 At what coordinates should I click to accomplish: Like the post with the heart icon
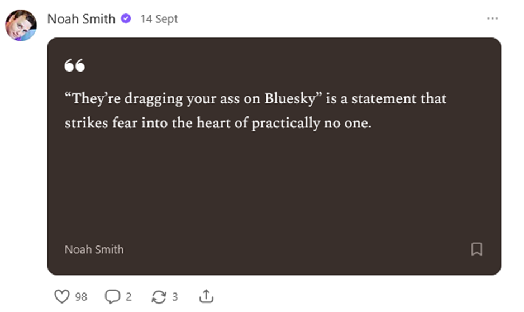(63, 296)
